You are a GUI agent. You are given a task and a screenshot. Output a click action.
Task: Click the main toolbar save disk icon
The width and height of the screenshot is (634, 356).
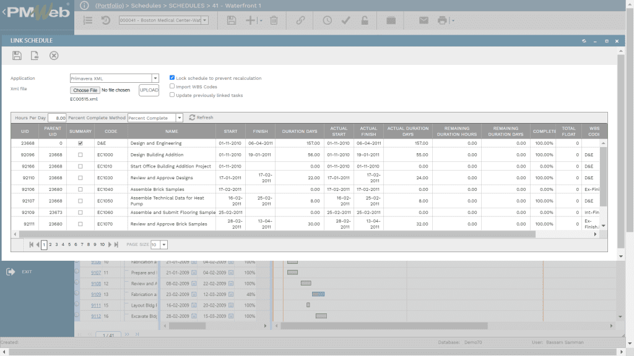coord(232,20)
